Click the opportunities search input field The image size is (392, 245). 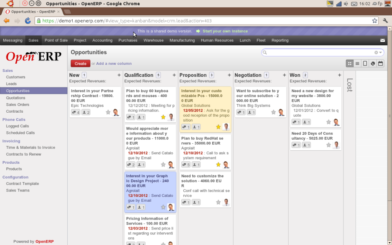(x=320, y=53)
